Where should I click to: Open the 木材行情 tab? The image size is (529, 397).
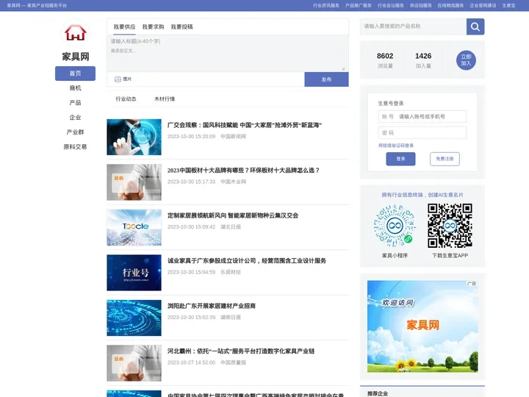(165, 99)
